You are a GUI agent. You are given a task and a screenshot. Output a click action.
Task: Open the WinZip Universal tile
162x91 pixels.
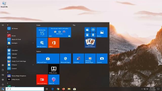click(42, 43)
